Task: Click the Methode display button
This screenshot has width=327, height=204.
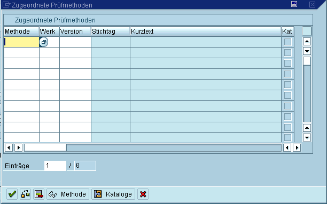Action: (x=68, y=194)
